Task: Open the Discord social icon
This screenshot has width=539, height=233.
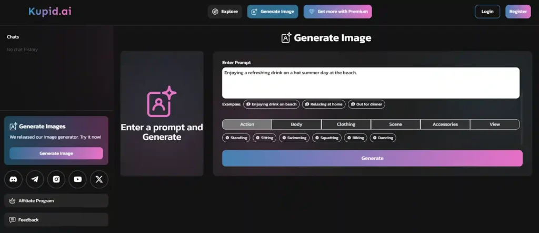Action: [x=13, y=179]
